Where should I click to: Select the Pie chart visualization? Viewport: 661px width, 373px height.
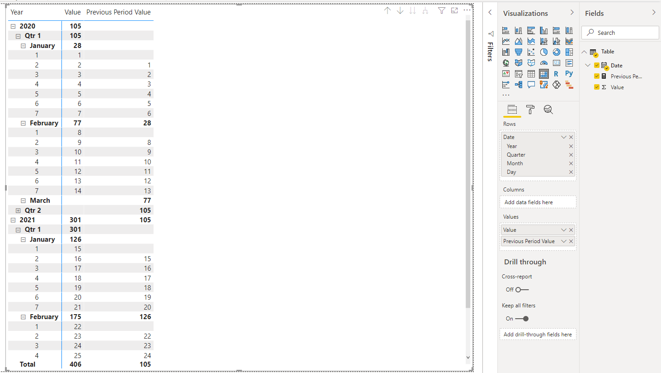coord(544,52)
